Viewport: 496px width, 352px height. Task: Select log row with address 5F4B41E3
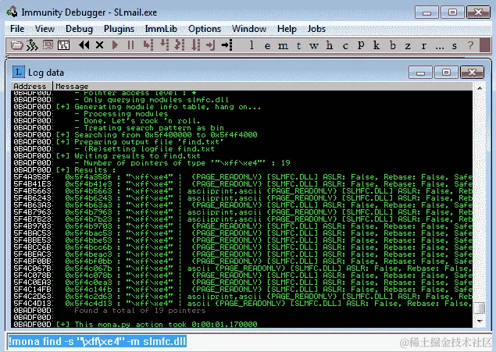242,184
